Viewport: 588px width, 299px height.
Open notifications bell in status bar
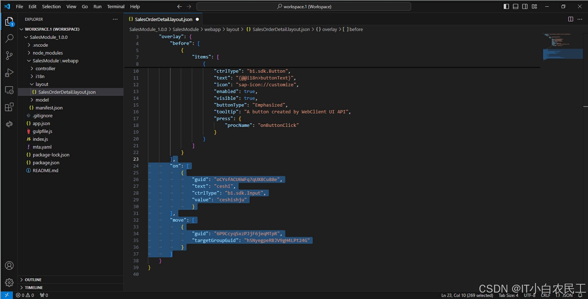point(580,295)
